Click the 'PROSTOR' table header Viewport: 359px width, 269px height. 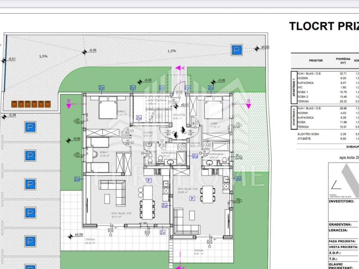316,61
